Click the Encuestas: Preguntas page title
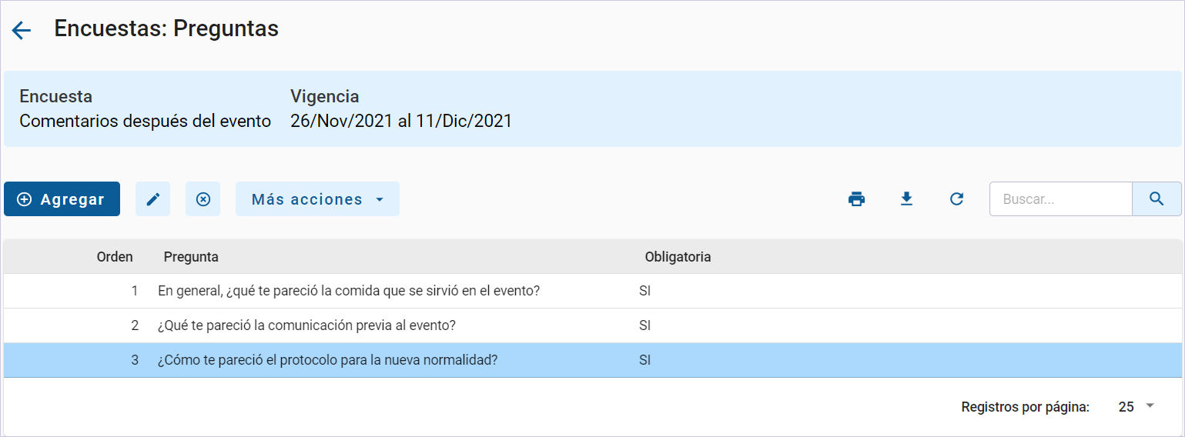Viewport: 1185px width, 437px height. tap(166, 29)
